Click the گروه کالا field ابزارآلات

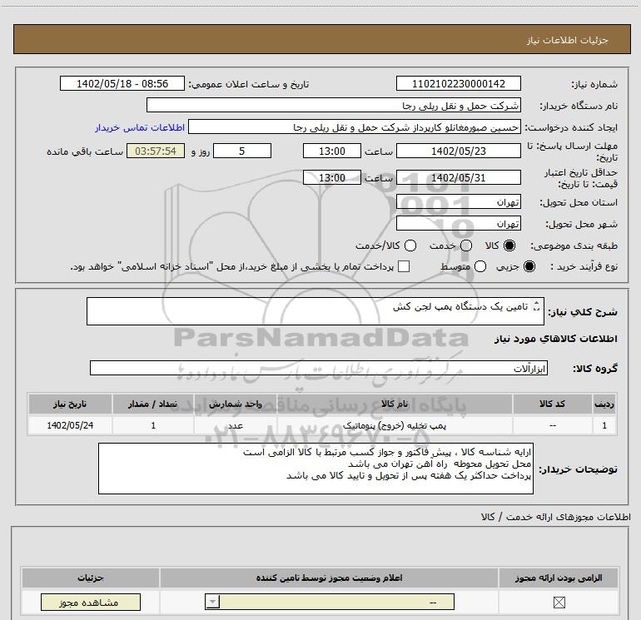[x=319, y=368]
